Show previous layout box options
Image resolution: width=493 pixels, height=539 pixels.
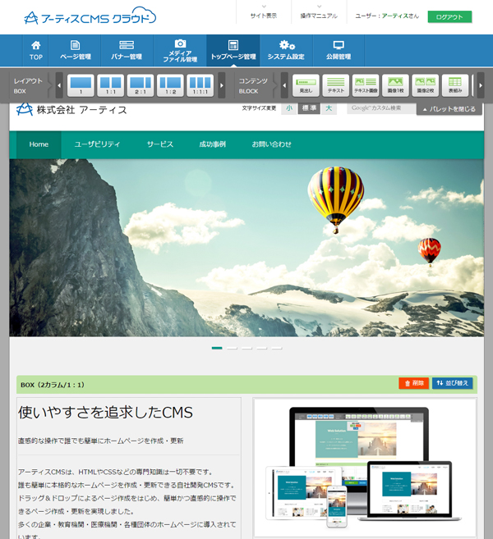(x=59, y=85)
